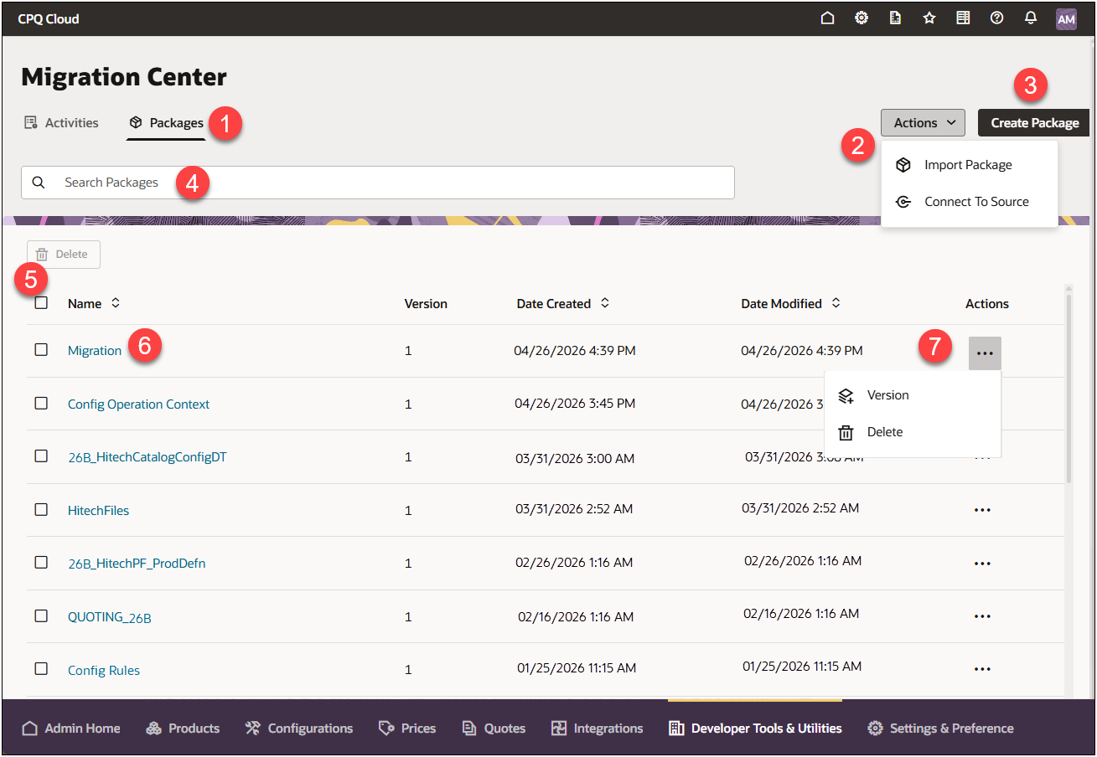Open actions ellipsis for HitechFiles row
Screen dimensions: 1097x757
click(x=983, y=510)
